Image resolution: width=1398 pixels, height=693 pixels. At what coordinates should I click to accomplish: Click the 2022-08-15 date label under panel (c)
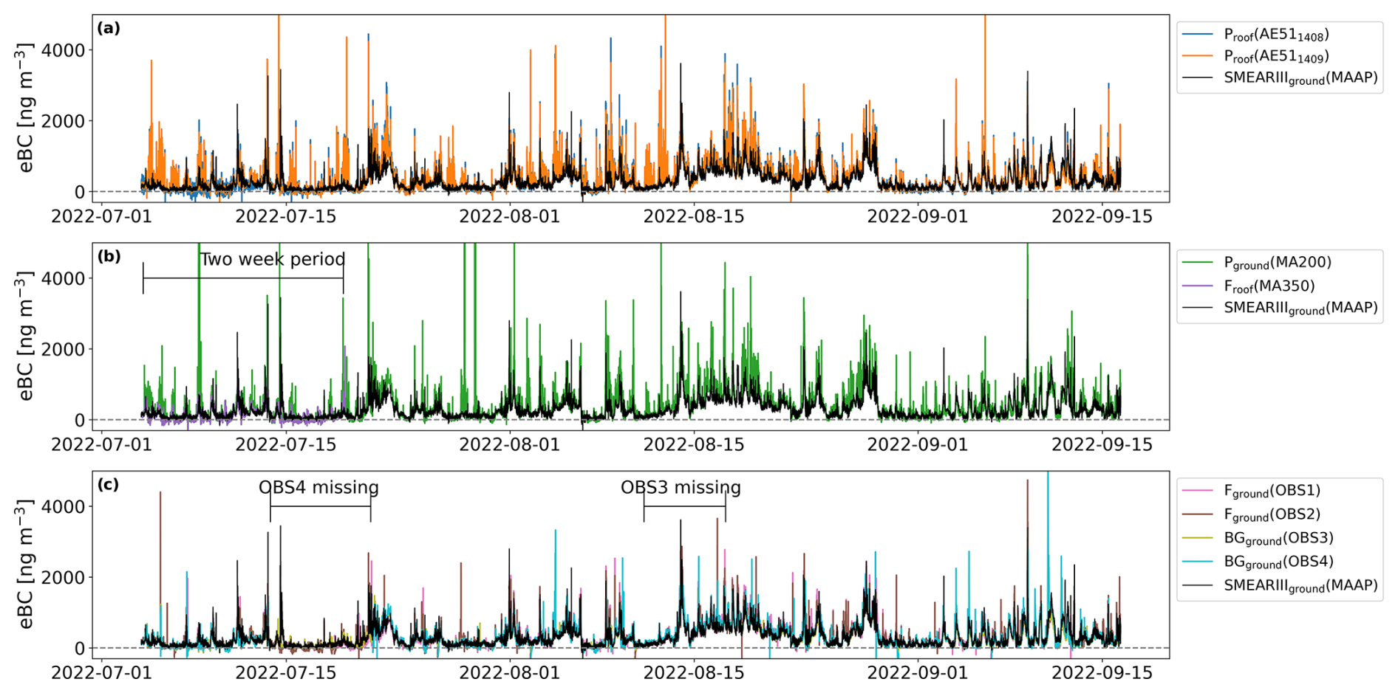click(694, 673)
